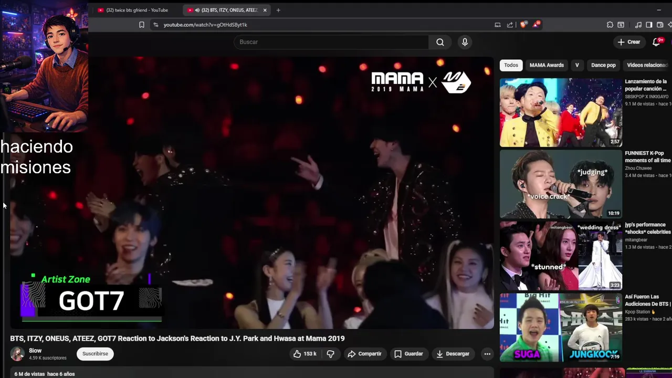Open a new browser tab with plus icon
672x378 pixels.
(x=278, y=10)
